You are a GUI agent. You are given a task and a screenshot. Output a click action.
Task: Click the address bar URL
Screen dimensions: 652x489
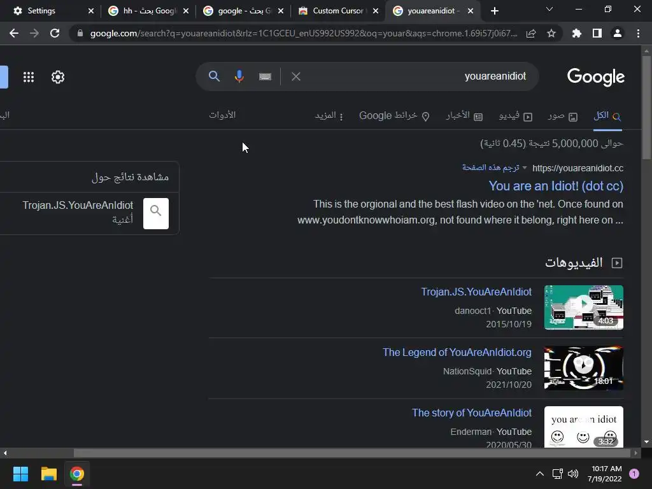pyautogui.click(x=304, y=33)
